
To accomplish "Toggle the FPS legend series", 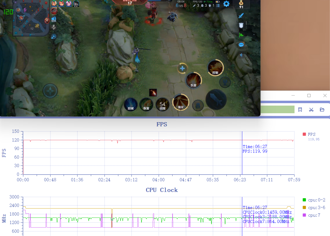I will coord(309,134).
